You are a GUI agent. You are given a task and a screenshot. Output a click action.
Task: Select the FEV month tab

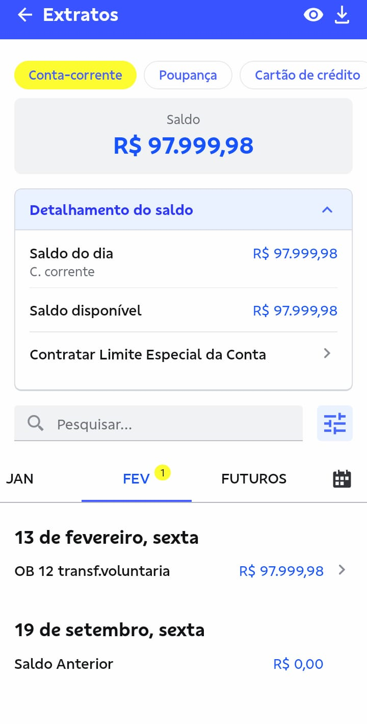click(x=136, y=479)
